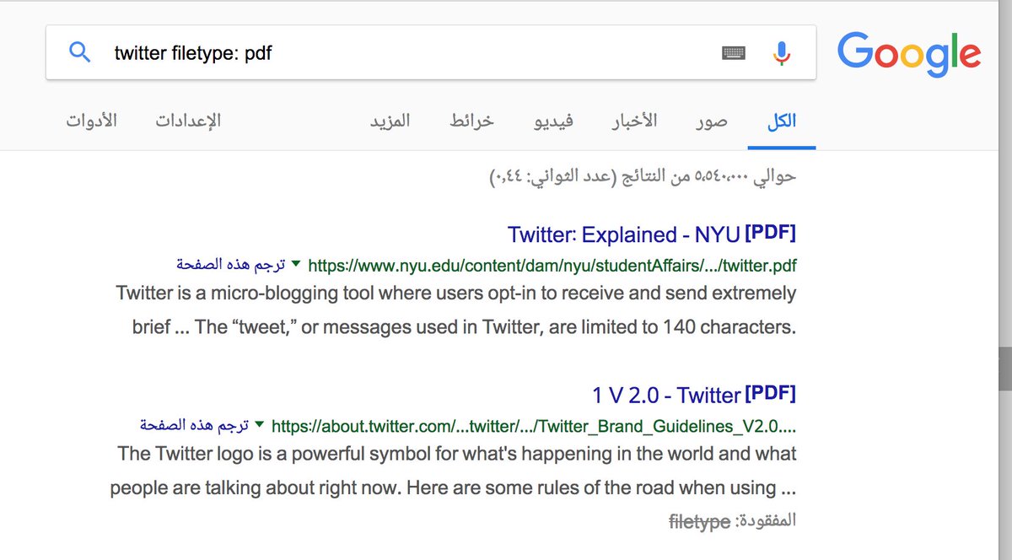Screen dimensions: 1012x560
Task: Open the المزيد (More) menu
Action: pos(390,121)
